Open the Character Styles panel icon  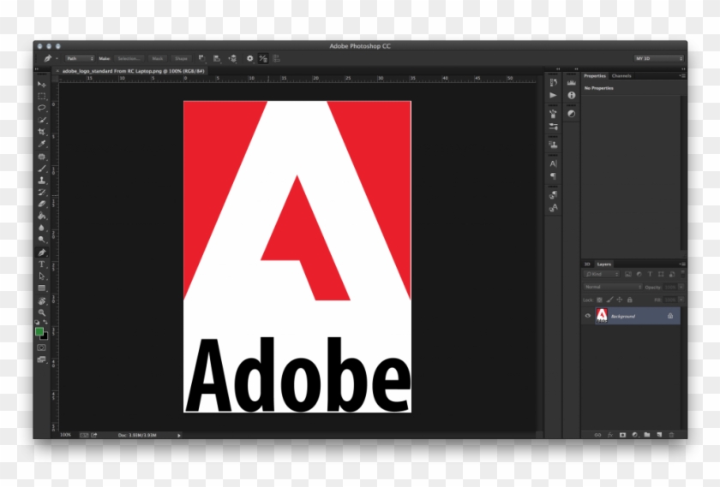554,208
